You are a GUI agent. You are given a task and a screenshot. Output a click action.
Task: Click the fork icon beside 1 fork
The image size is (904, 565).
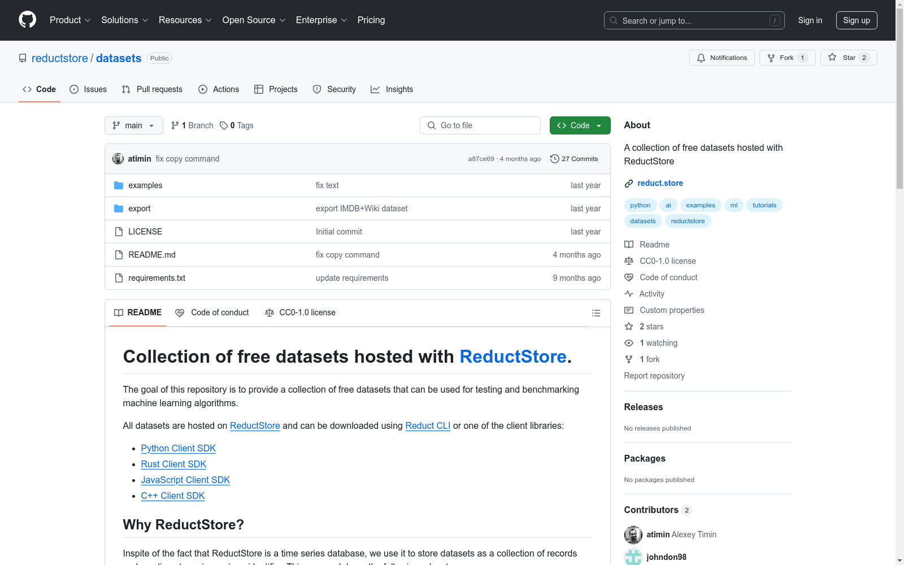tap(629, 359)
